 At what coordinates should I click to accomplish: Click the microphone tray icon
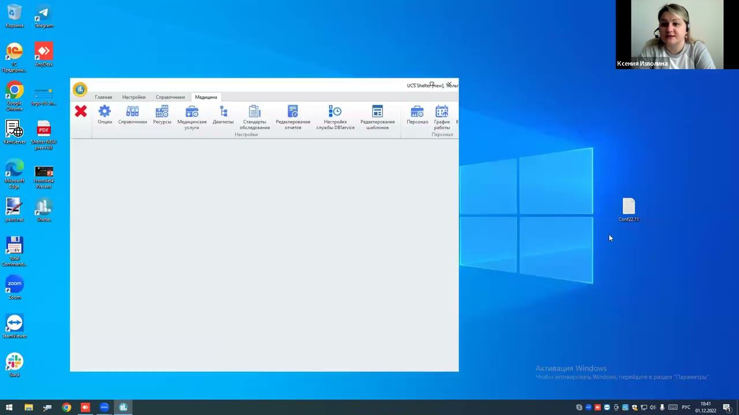662,408
